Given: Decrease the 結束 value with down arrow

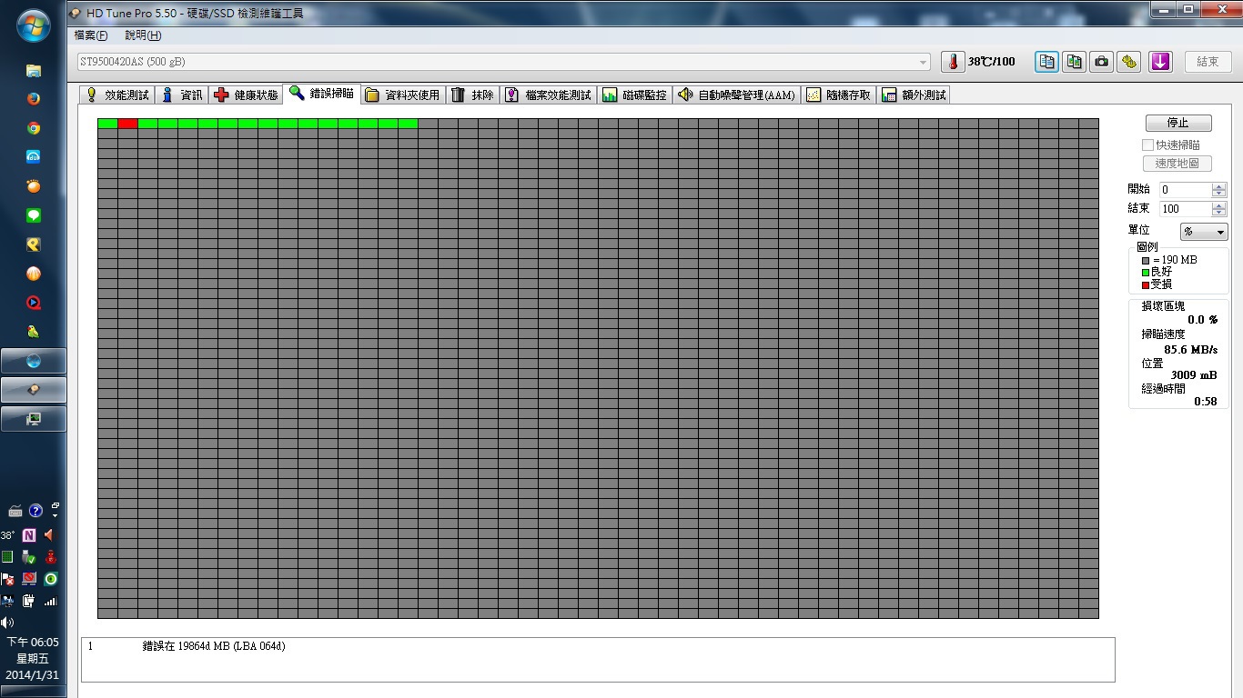Looking at the screenshot, I should (x=1219, y=213).
